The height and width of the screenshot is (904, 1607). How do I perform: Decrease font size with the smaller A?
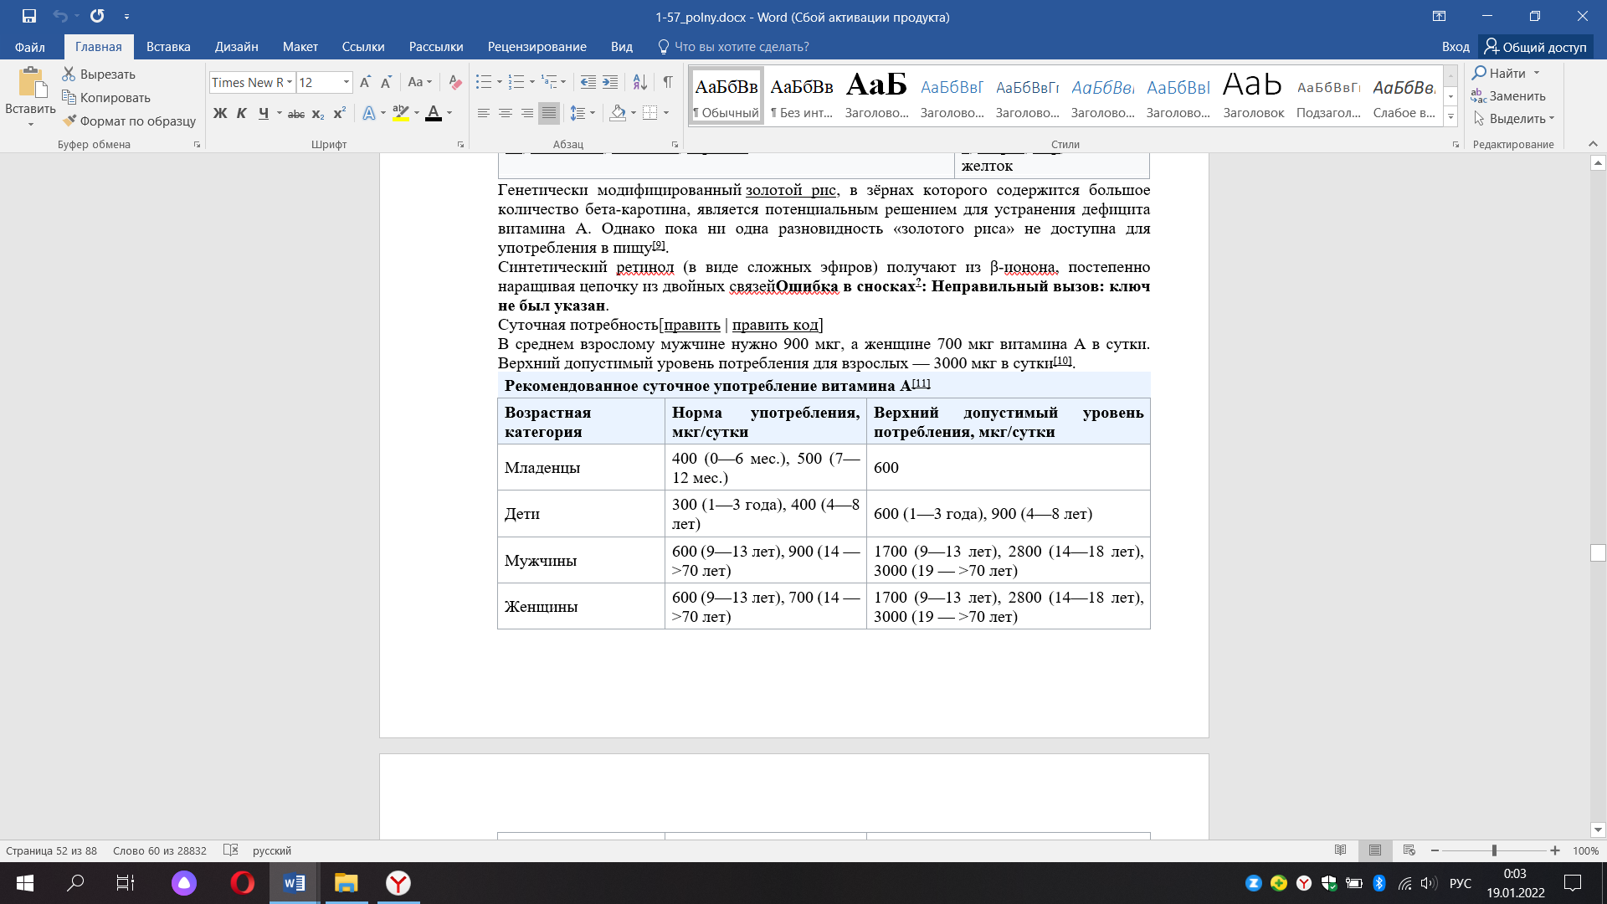coord(386,82)
